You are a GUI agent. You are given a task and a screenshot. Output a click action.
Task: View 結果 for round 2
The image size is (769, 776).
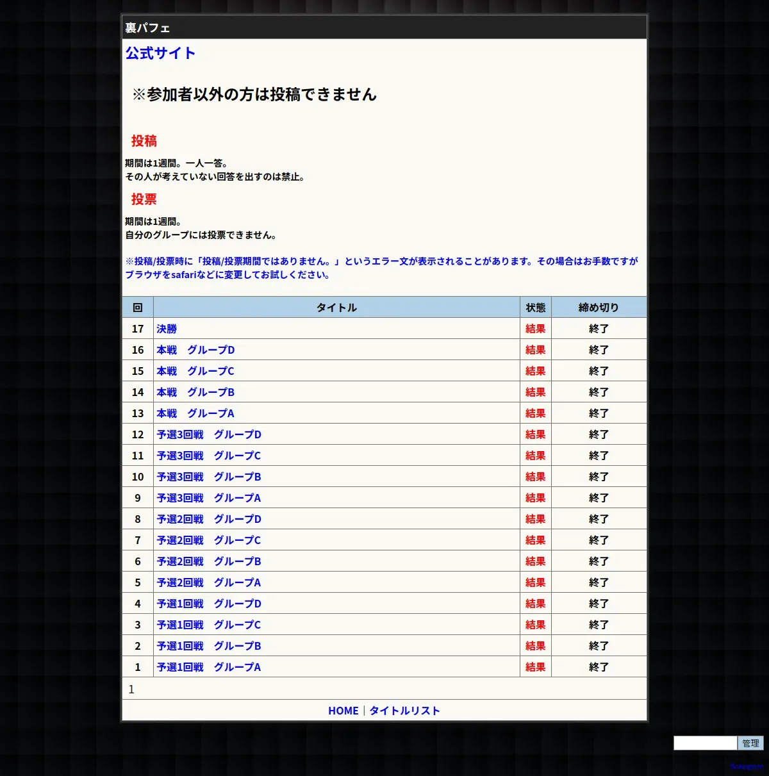[x=536, y=646]
